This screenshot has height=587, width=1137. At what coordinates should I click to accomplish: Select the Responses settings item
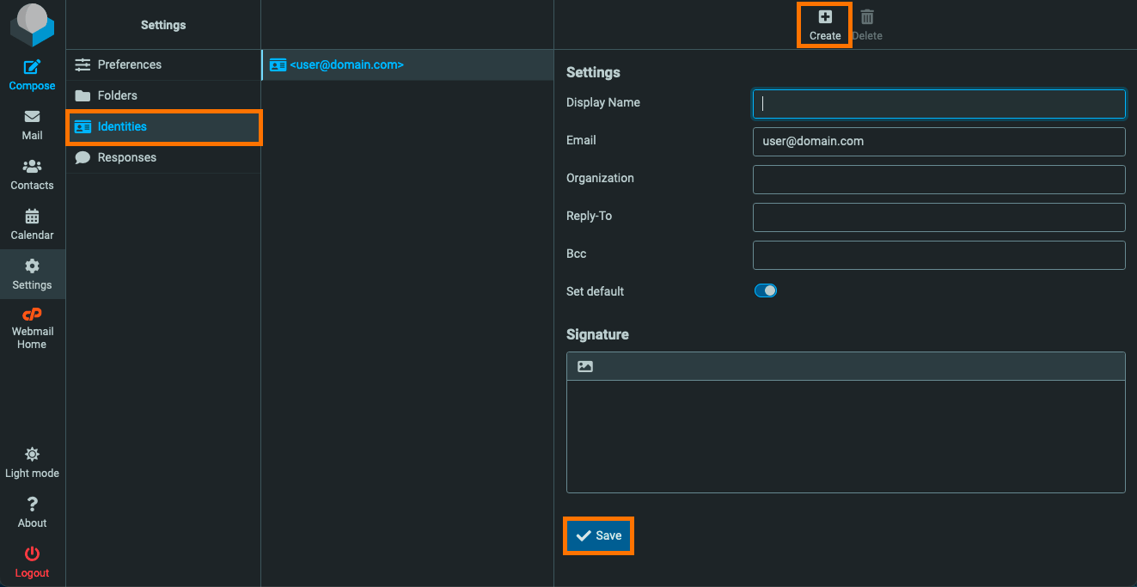[x=163, y=157]
